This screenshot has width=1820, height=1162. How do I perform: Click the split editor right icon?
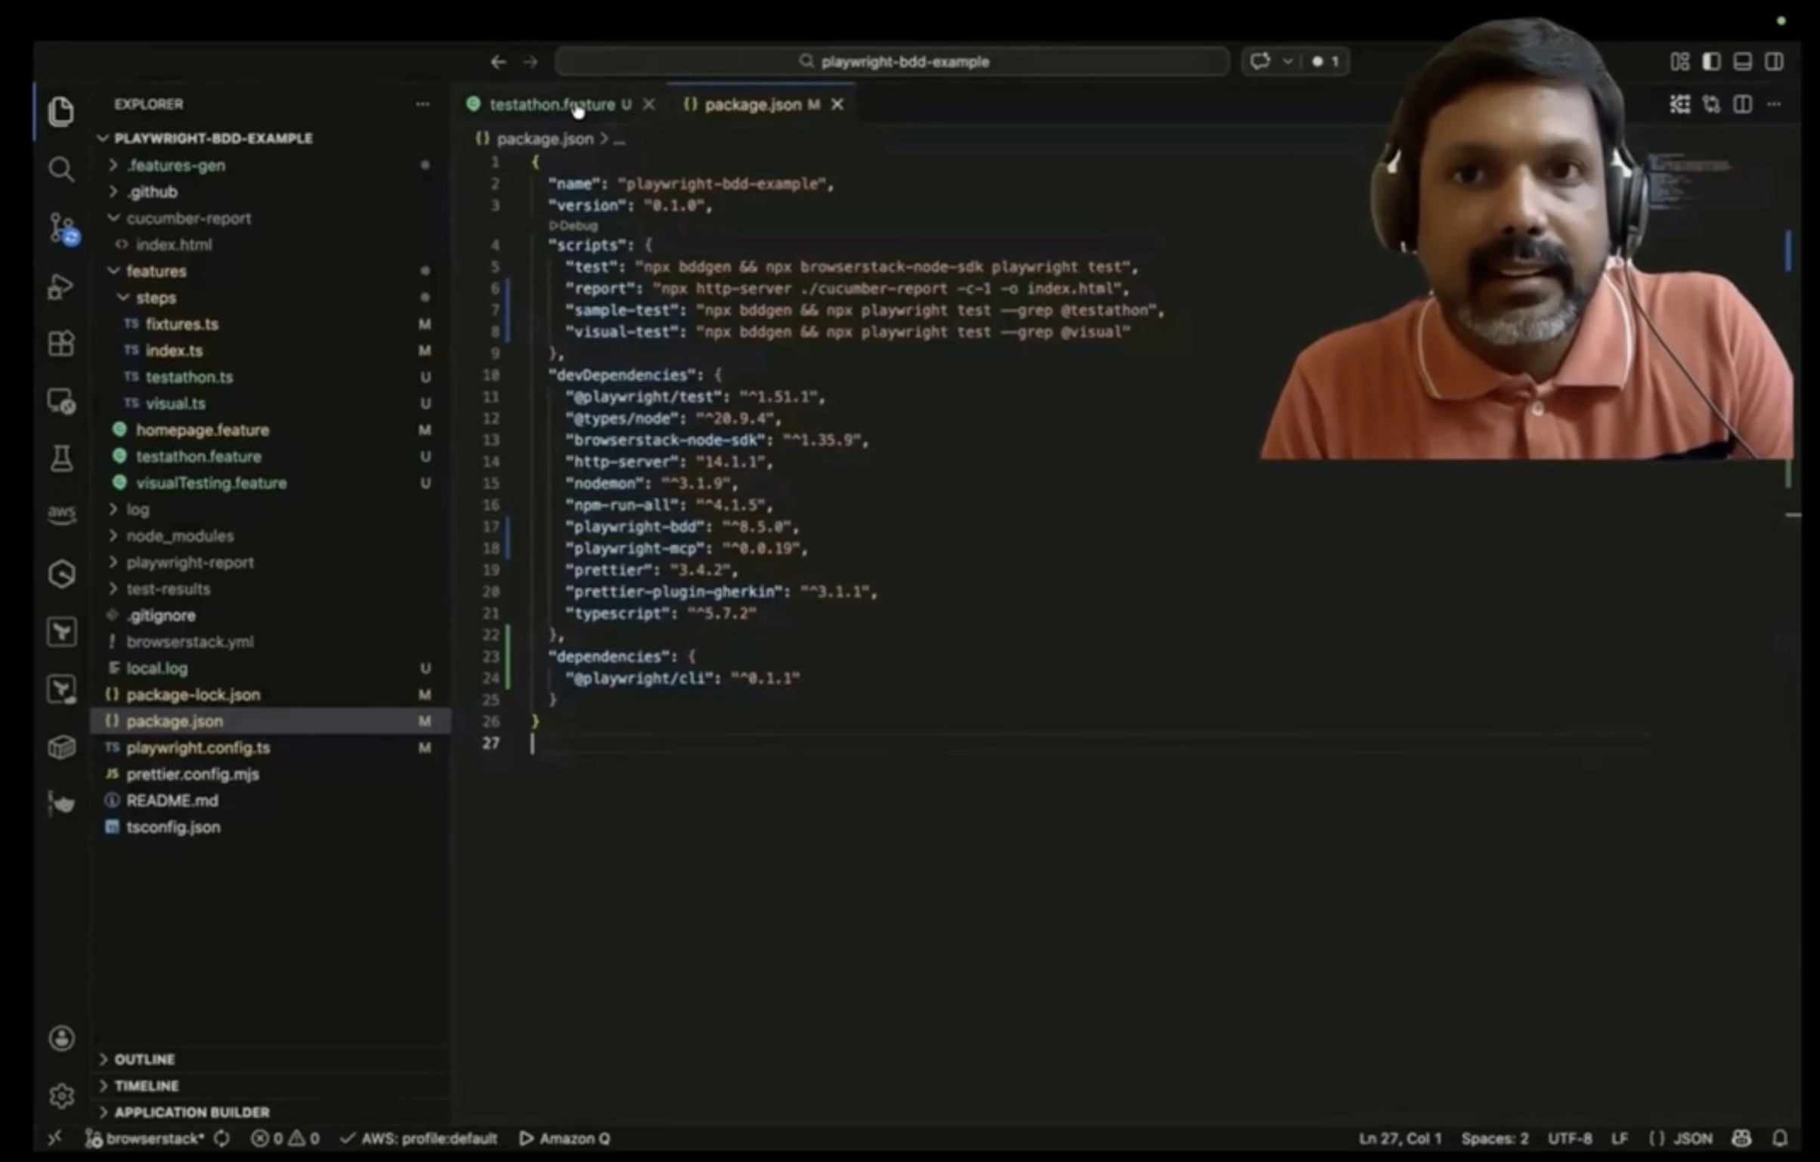pyautogui.click(x=1743, y=104)
